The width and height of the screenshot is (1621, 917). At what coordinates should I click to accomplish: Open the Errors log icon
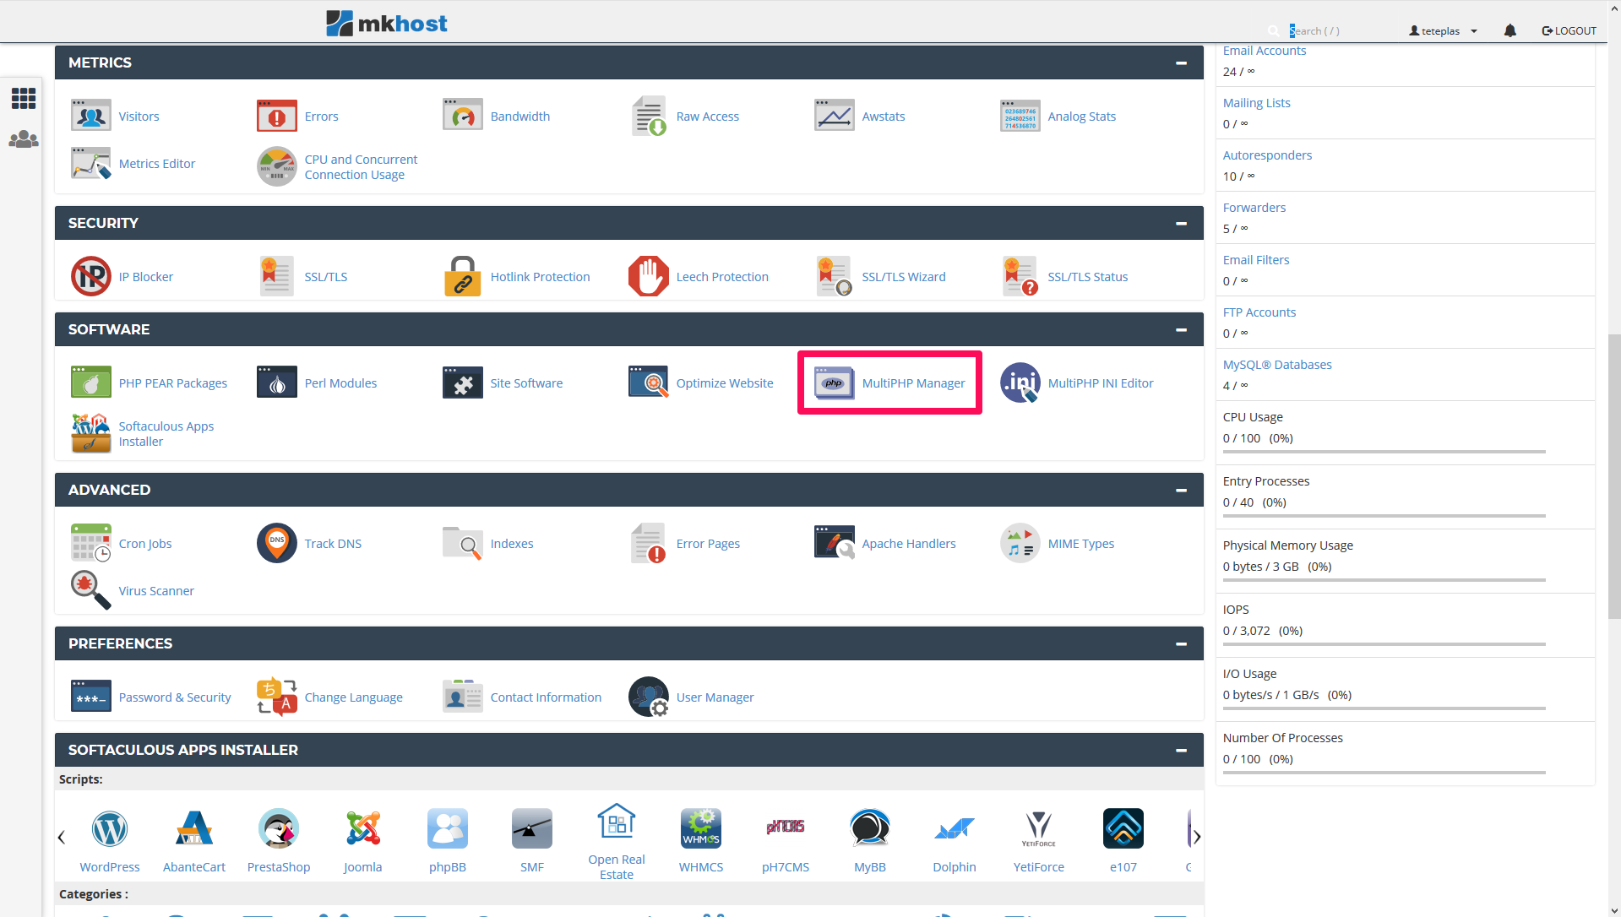point(277,116)
